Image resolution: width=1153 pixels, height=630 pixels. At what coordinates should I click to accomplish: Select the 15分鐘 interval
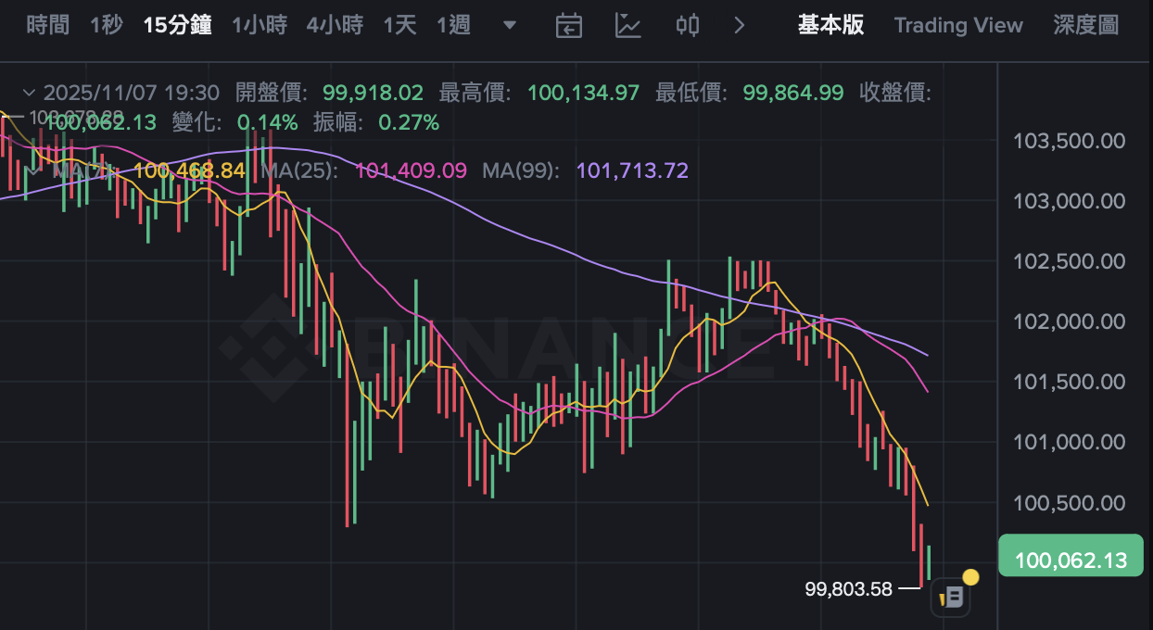point(176,25)
